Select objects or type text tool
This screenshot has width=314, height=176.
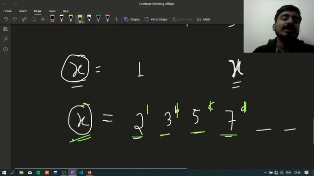click(25, 19)
